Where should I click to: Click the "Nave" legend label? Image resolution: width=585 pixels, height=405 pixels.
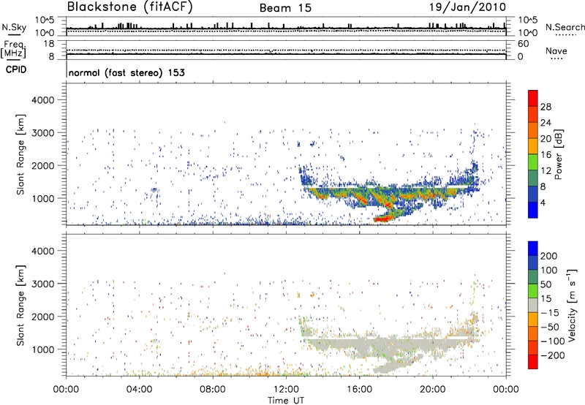tap(556, 50)
